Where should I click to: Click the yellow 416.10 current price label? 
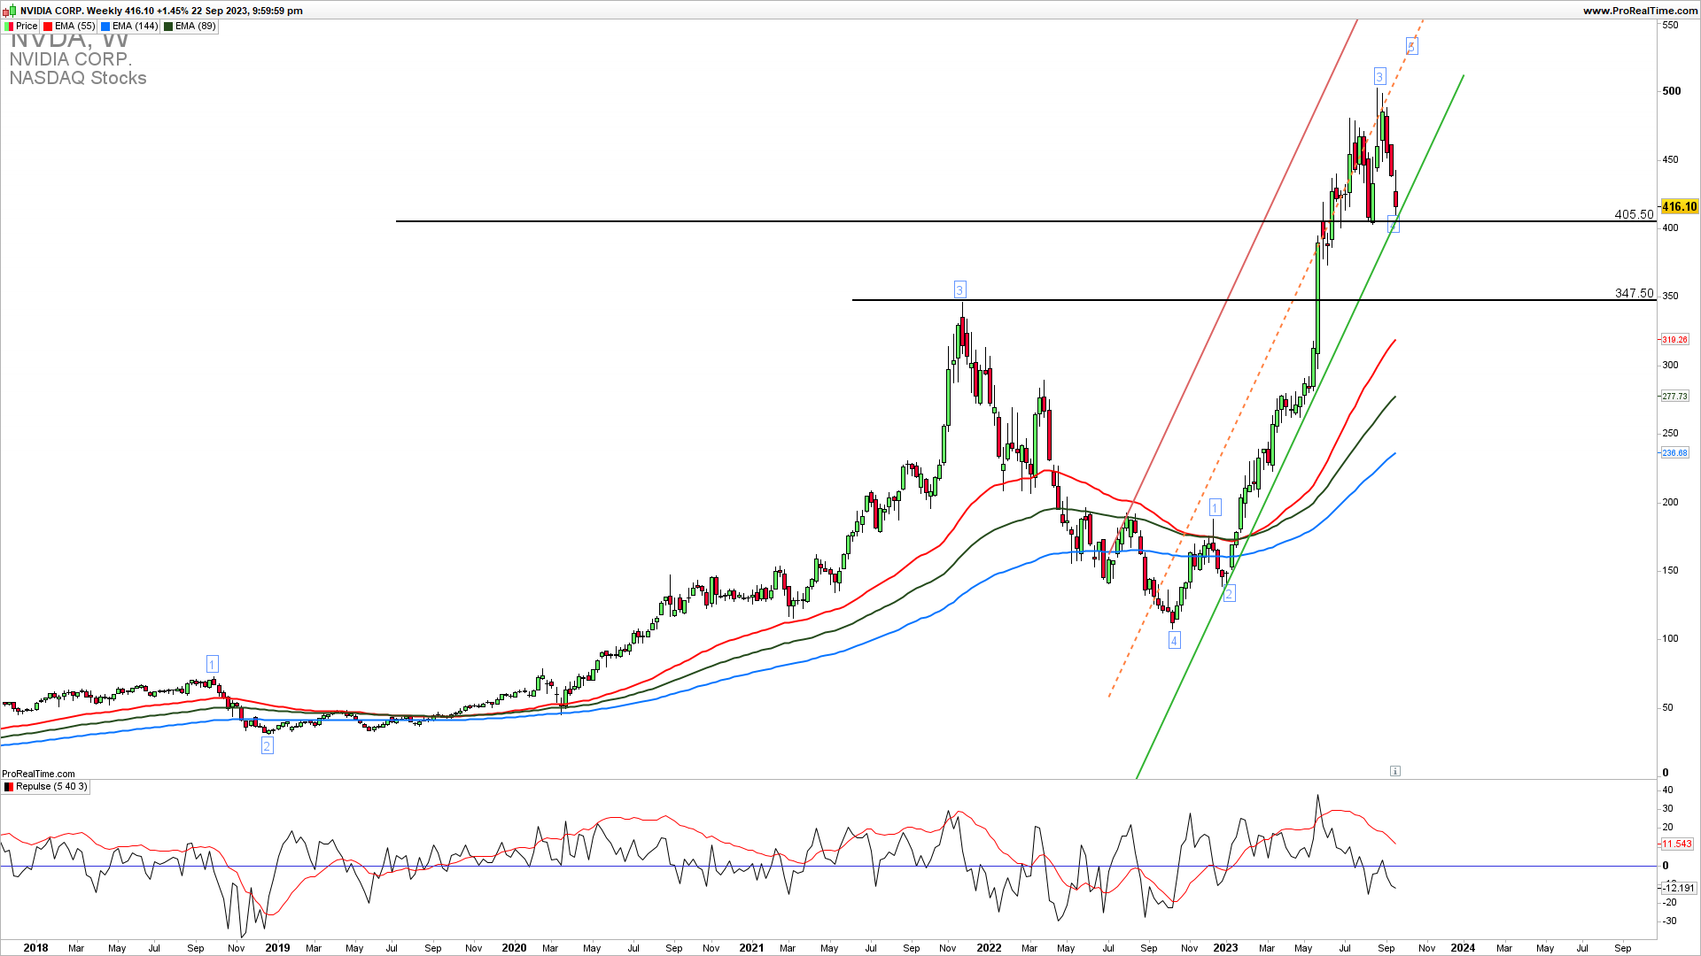point(1679,207)
